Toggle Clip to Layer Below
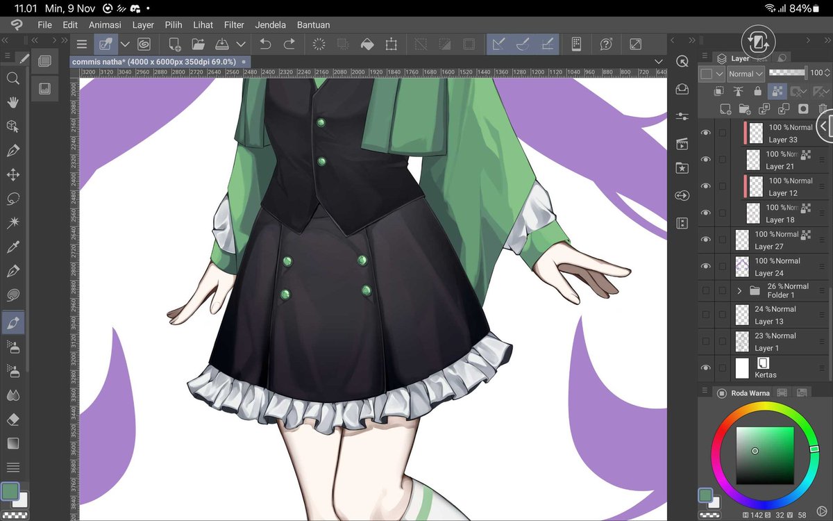Screen dimensions: 833x521 (x=719, y=91)
